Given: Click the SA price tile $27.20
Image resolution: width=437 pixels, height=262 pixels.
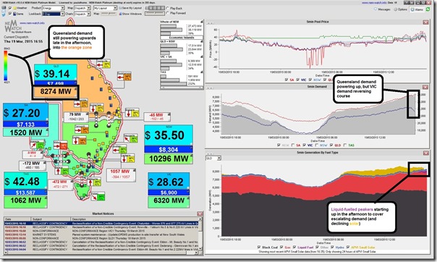Looking at the screenshot, I should tap(25, 112).
